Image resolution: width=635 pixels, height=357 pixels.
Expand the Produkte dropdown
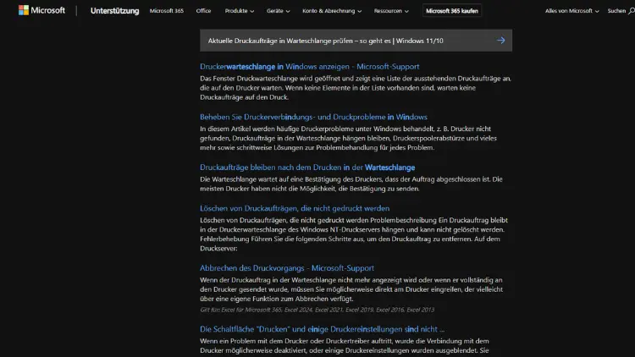pos(240,11)
